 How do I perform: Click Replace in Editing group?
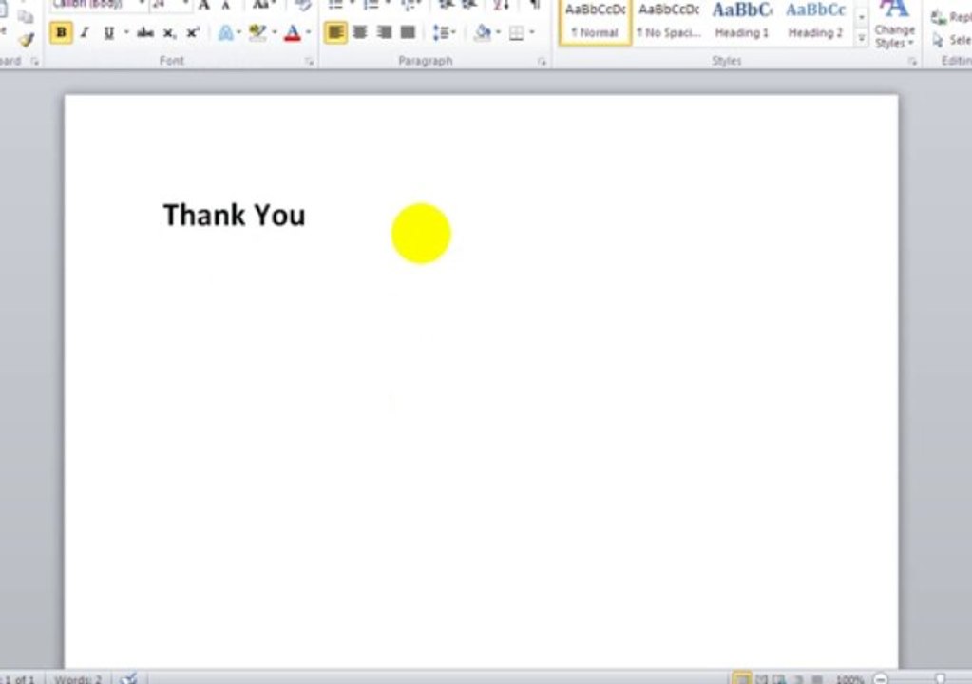pos(951,18)
